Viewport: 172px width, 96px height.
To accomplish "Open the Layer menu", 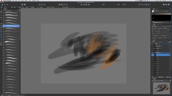I will [22, 1].
